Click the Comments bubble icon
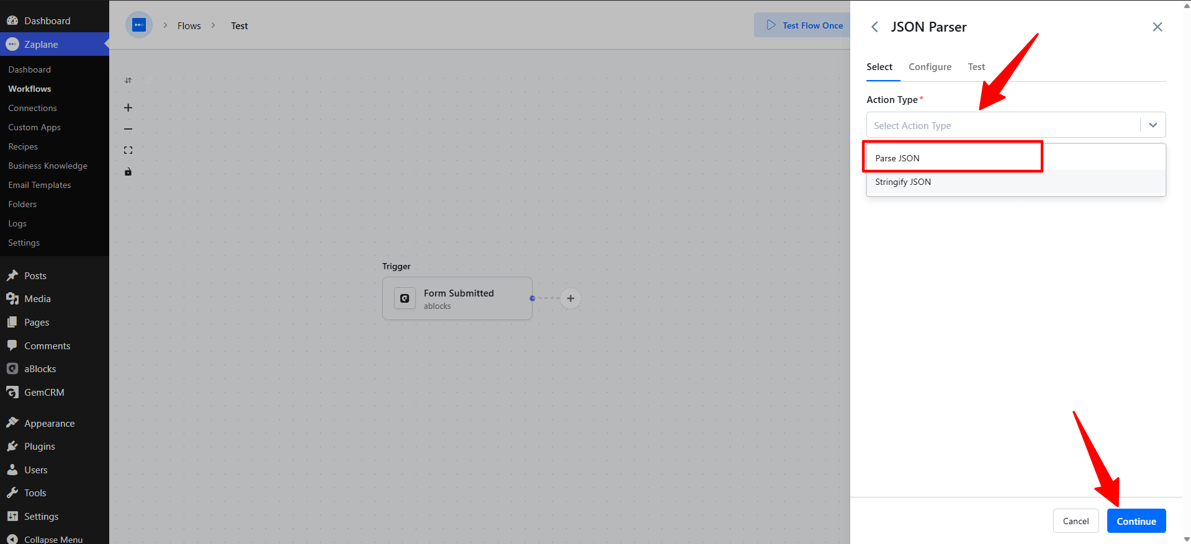Screen dimensions: 1191x544 12,346
